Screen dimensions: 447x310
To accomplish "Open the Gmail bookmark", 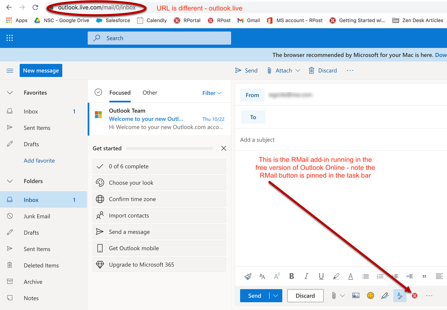I will pos(249,20).
